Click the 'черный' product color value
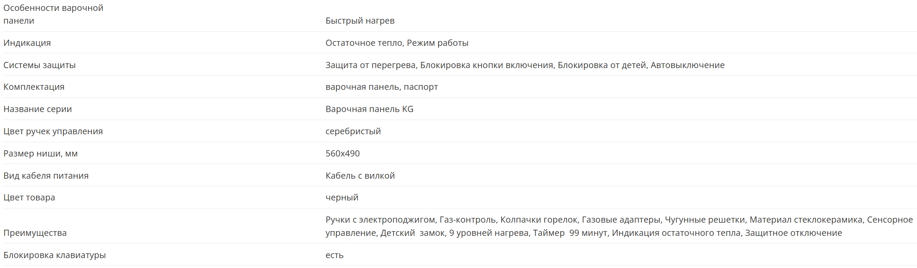This screenshot has height=268, width=917. tap(342, 198)
